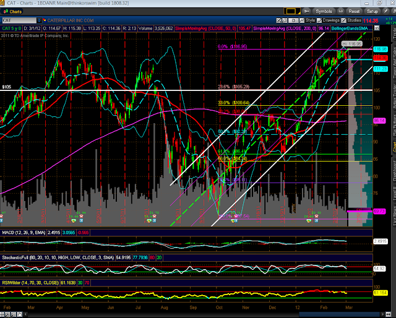
Task: Click the flask icon beside Studies
Action: coord(344,20)
